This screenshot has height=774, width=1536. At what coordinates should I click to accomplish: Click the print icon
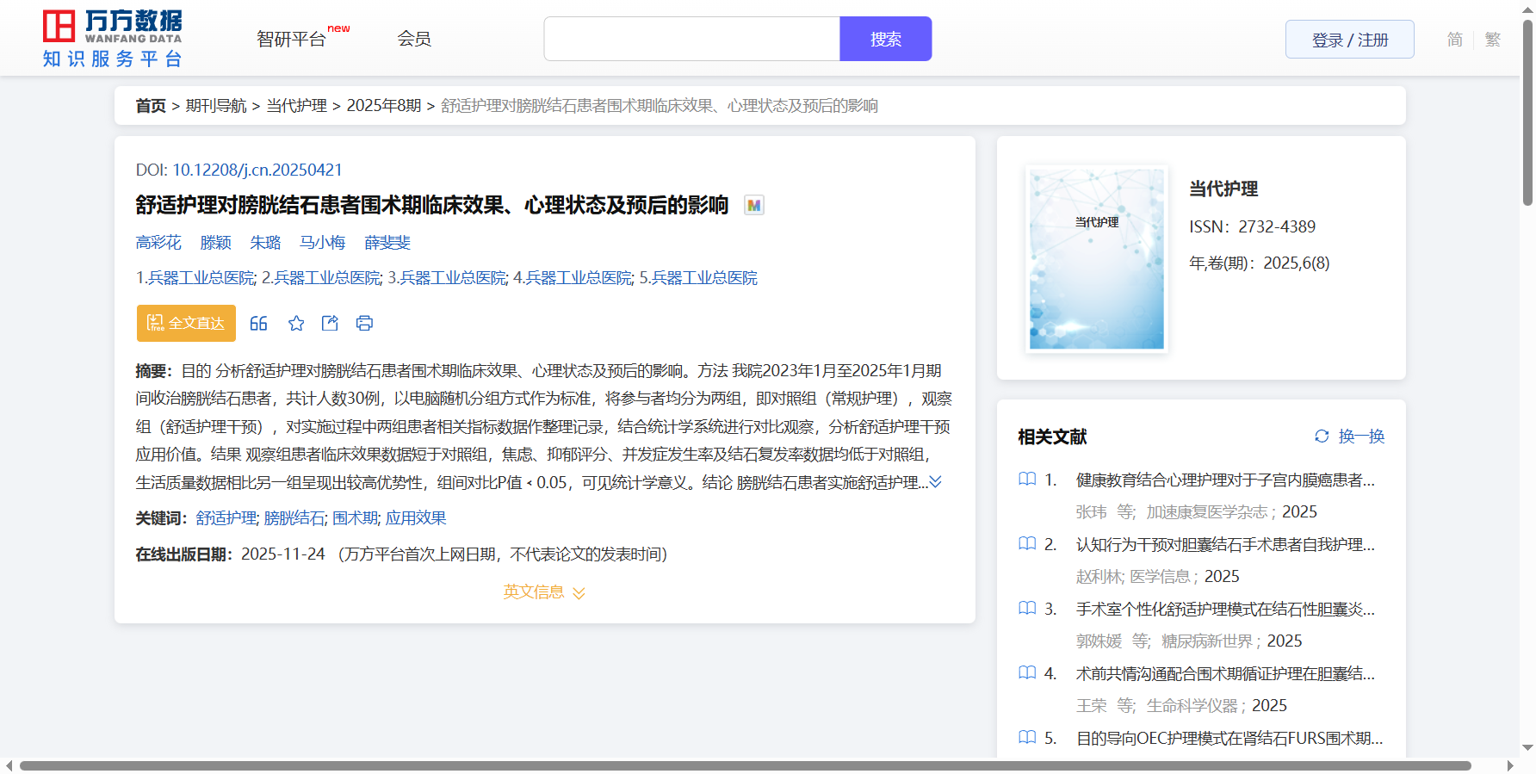point(364,324)
